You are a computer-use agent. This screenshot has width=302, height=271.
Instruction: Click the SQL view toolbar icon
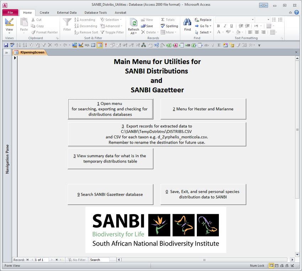pyautogui.click(x=87, y=45)
